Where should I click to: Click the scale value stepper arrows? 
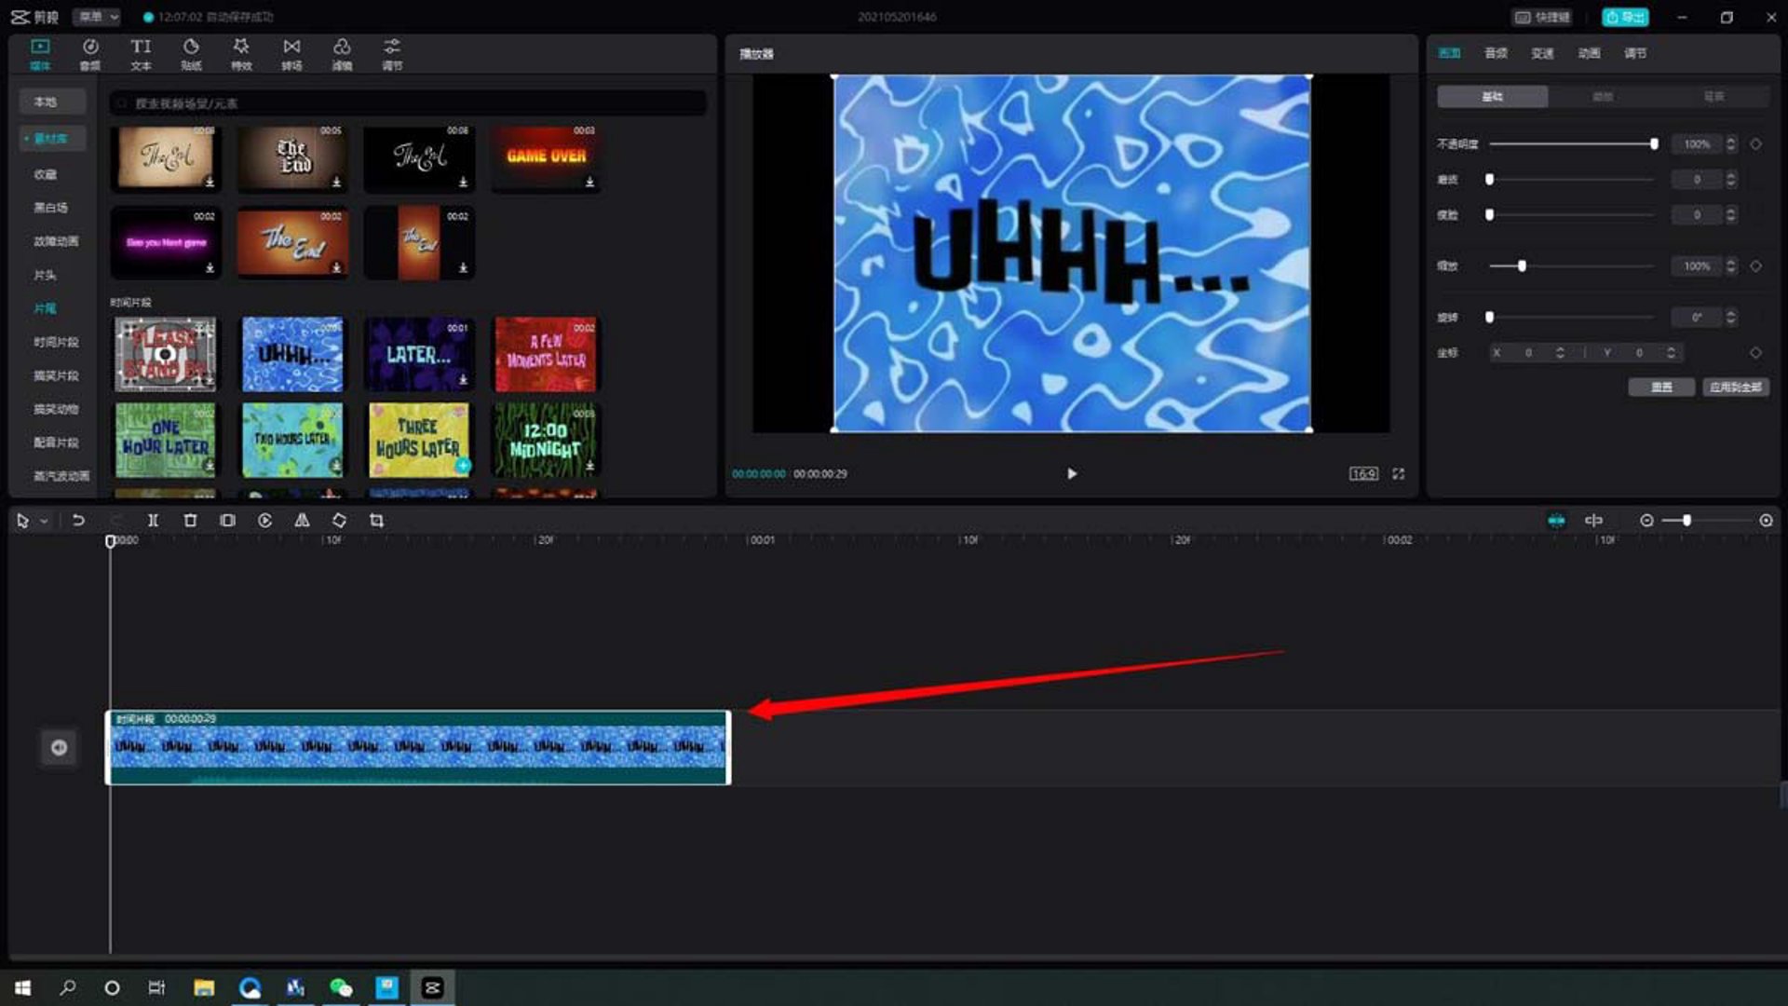tap(1730, 266)
